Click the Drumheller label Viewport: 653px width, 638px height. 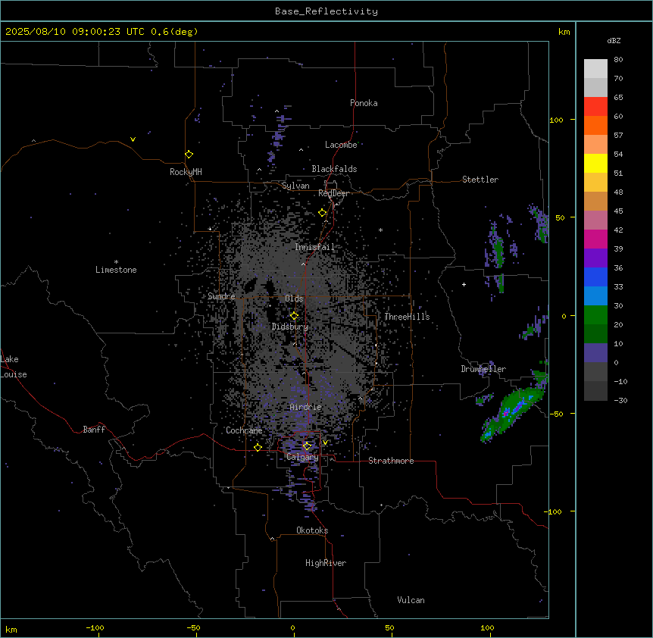[483, 369]
